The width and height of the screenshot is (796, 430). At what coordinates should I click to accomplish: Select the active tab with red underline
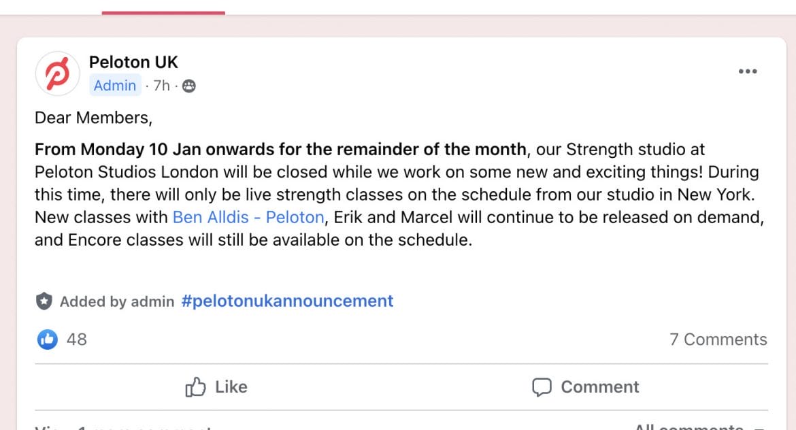click(x=163, y=7)
